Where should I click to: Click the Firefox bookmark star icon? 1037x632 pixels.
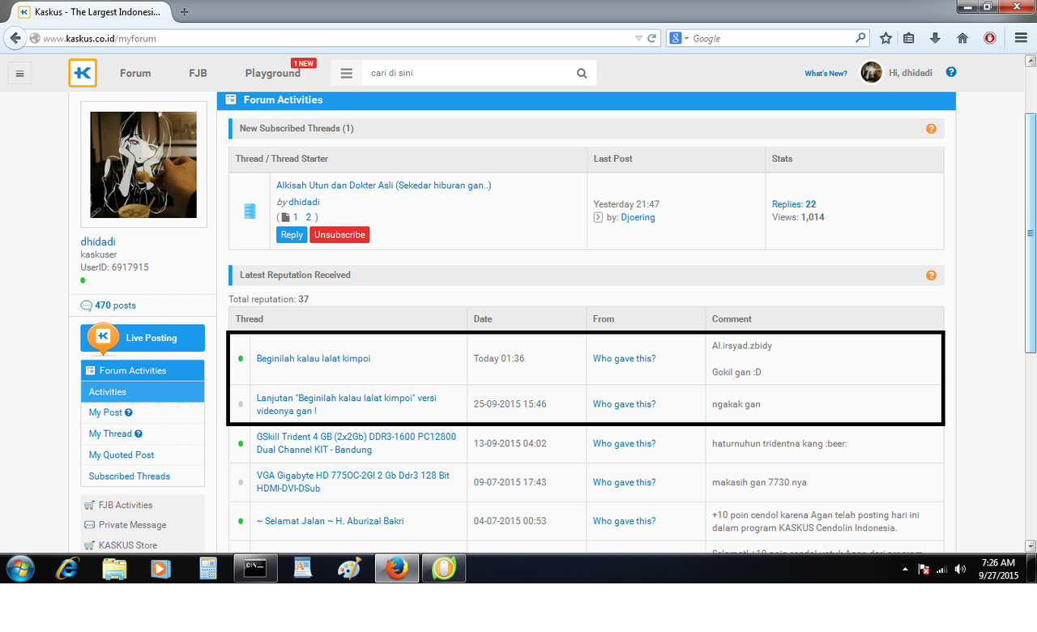coord(886,38)
